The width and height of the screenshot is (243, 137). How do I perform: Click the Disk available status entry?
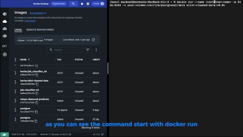coord(56,134)
